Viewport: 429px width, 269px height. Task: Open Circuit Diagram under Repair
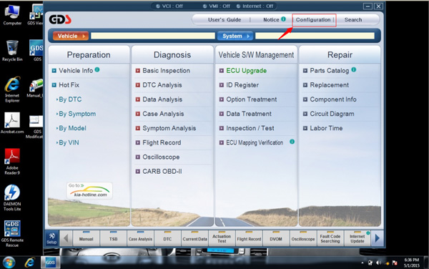[x=332, y=114]
